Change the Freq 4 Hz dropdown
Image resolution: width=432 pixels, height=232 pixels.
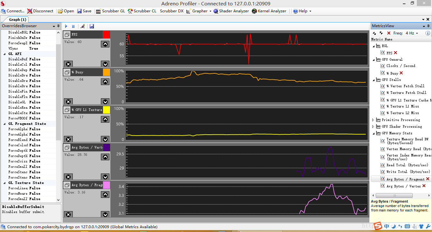pos(412,33)
